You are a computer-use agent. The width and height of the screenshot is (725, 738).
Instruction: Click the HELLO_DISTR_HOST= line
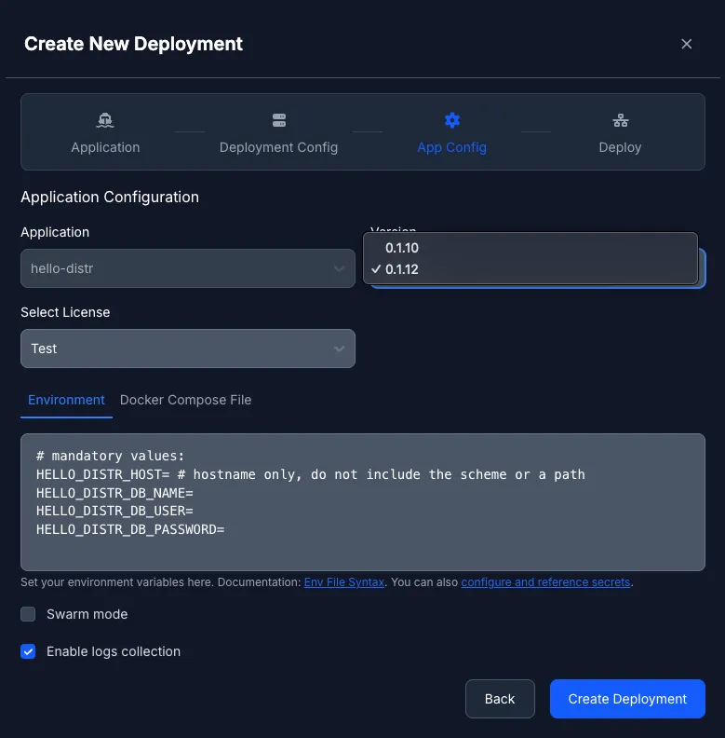click(310, 474)
